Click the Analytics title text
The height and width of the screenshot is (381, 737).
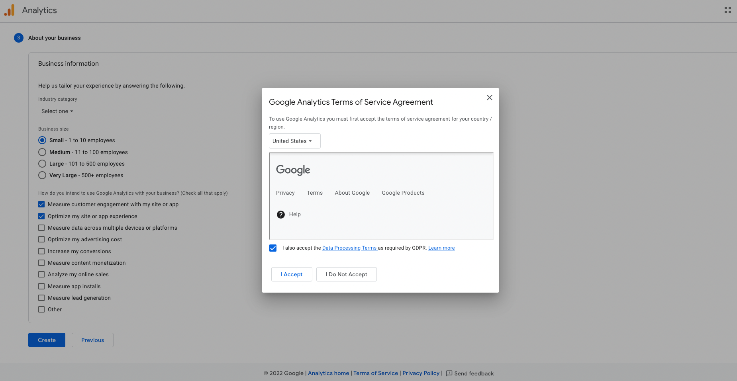pos(39,10)
